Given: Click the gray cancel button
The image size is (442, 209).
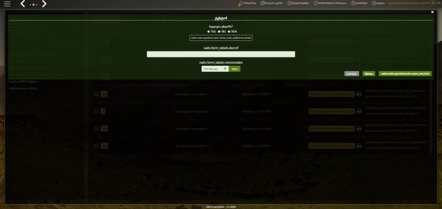Looking at the screenshot, I should click(352, 74).
